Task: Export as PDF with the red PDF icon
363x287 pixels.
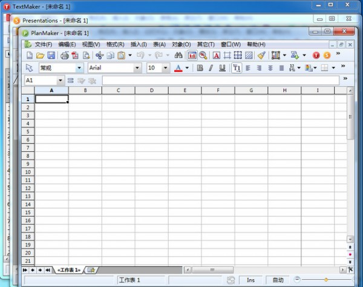Action: (x=75, y=55)
